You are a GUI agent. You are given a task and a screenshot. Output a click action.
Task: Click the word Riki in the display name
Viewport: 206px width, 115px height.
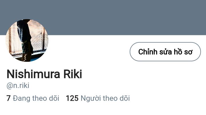point(73,74)
